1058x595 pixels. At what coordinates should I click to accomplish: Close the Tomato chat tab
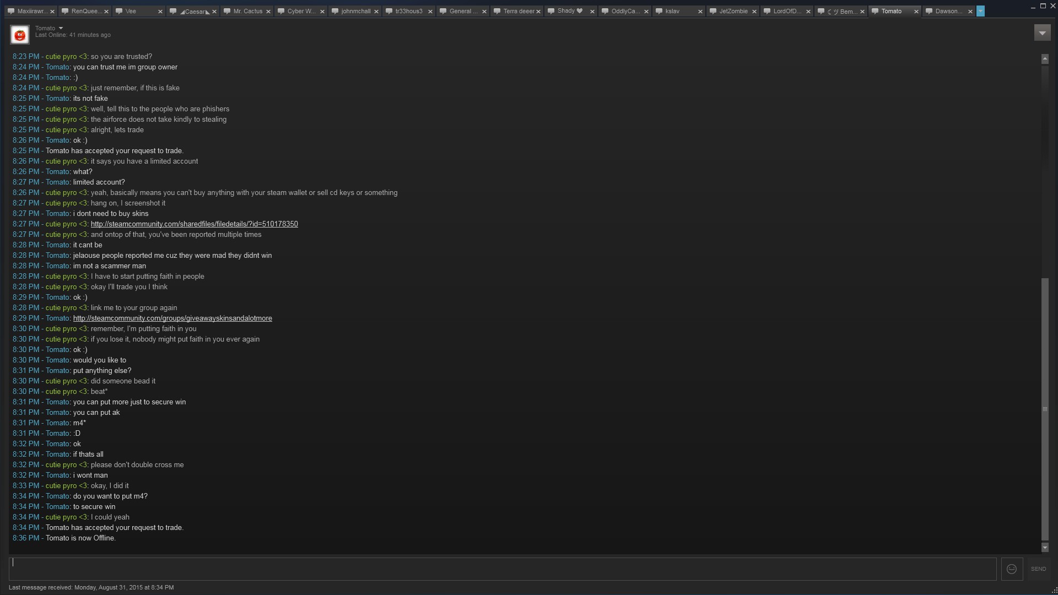click(x=916, y=12)
